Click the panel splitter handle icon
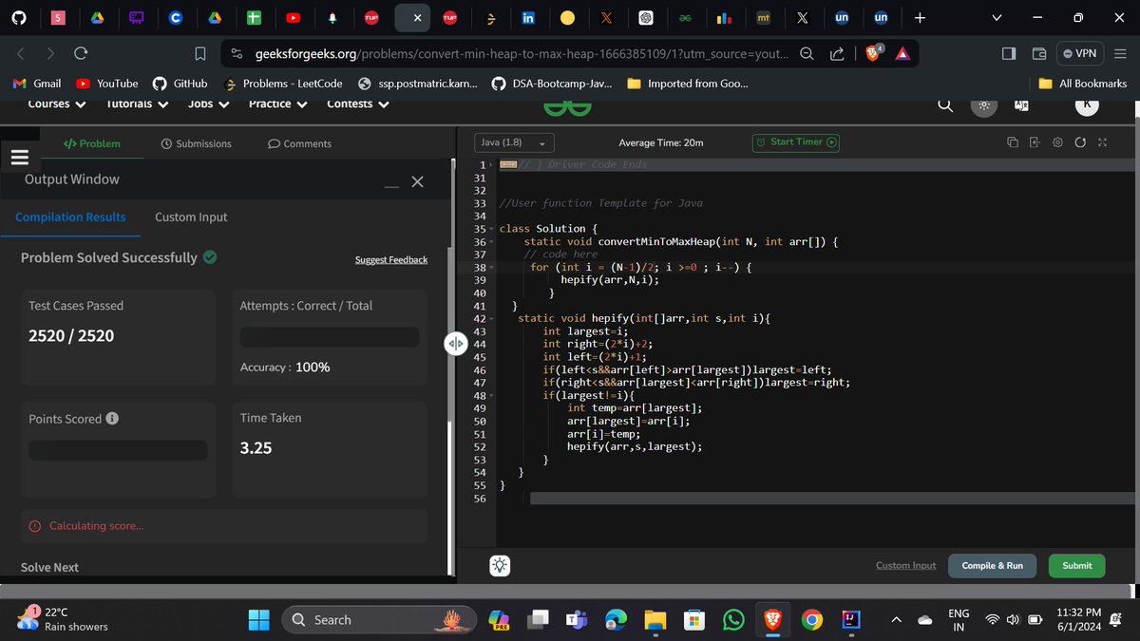The width and height of the screenshot is (1140, 641). [x=454, y=343]
